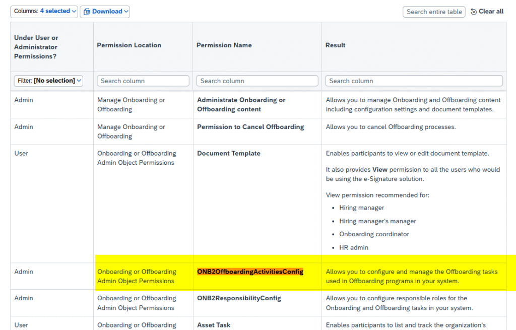Image resolution: width=516 pixels, height=330 pixels.
Task: Focus the Permission Name search column box
Action: [x=257, y=81]
